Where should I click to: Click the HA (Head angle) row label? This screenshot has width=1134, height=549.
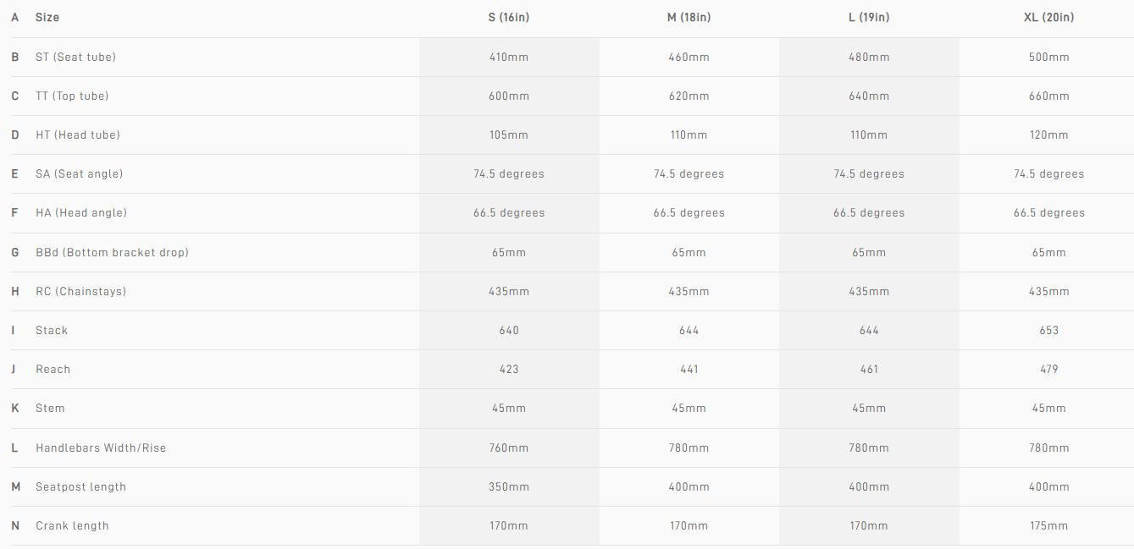[x=81, y=213]
